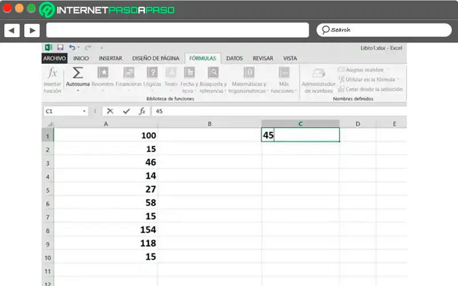
Task: Click the Insertar función fx icon
Action: pos(53,73)
